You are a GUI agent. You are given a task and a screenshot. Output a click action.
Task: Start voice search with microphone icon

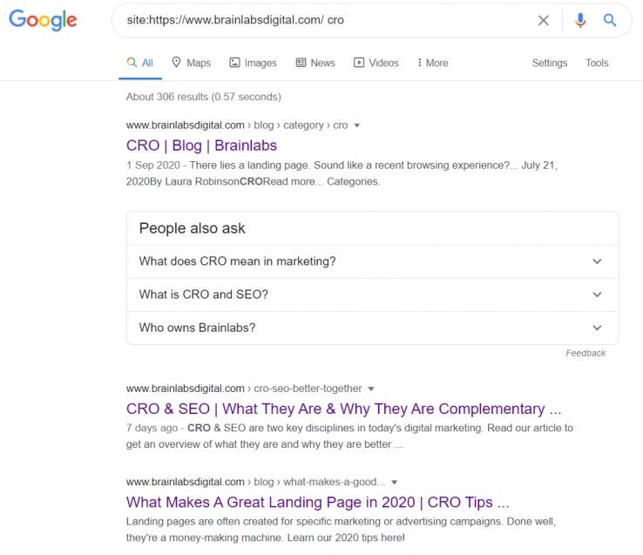[x=580, y=20]
